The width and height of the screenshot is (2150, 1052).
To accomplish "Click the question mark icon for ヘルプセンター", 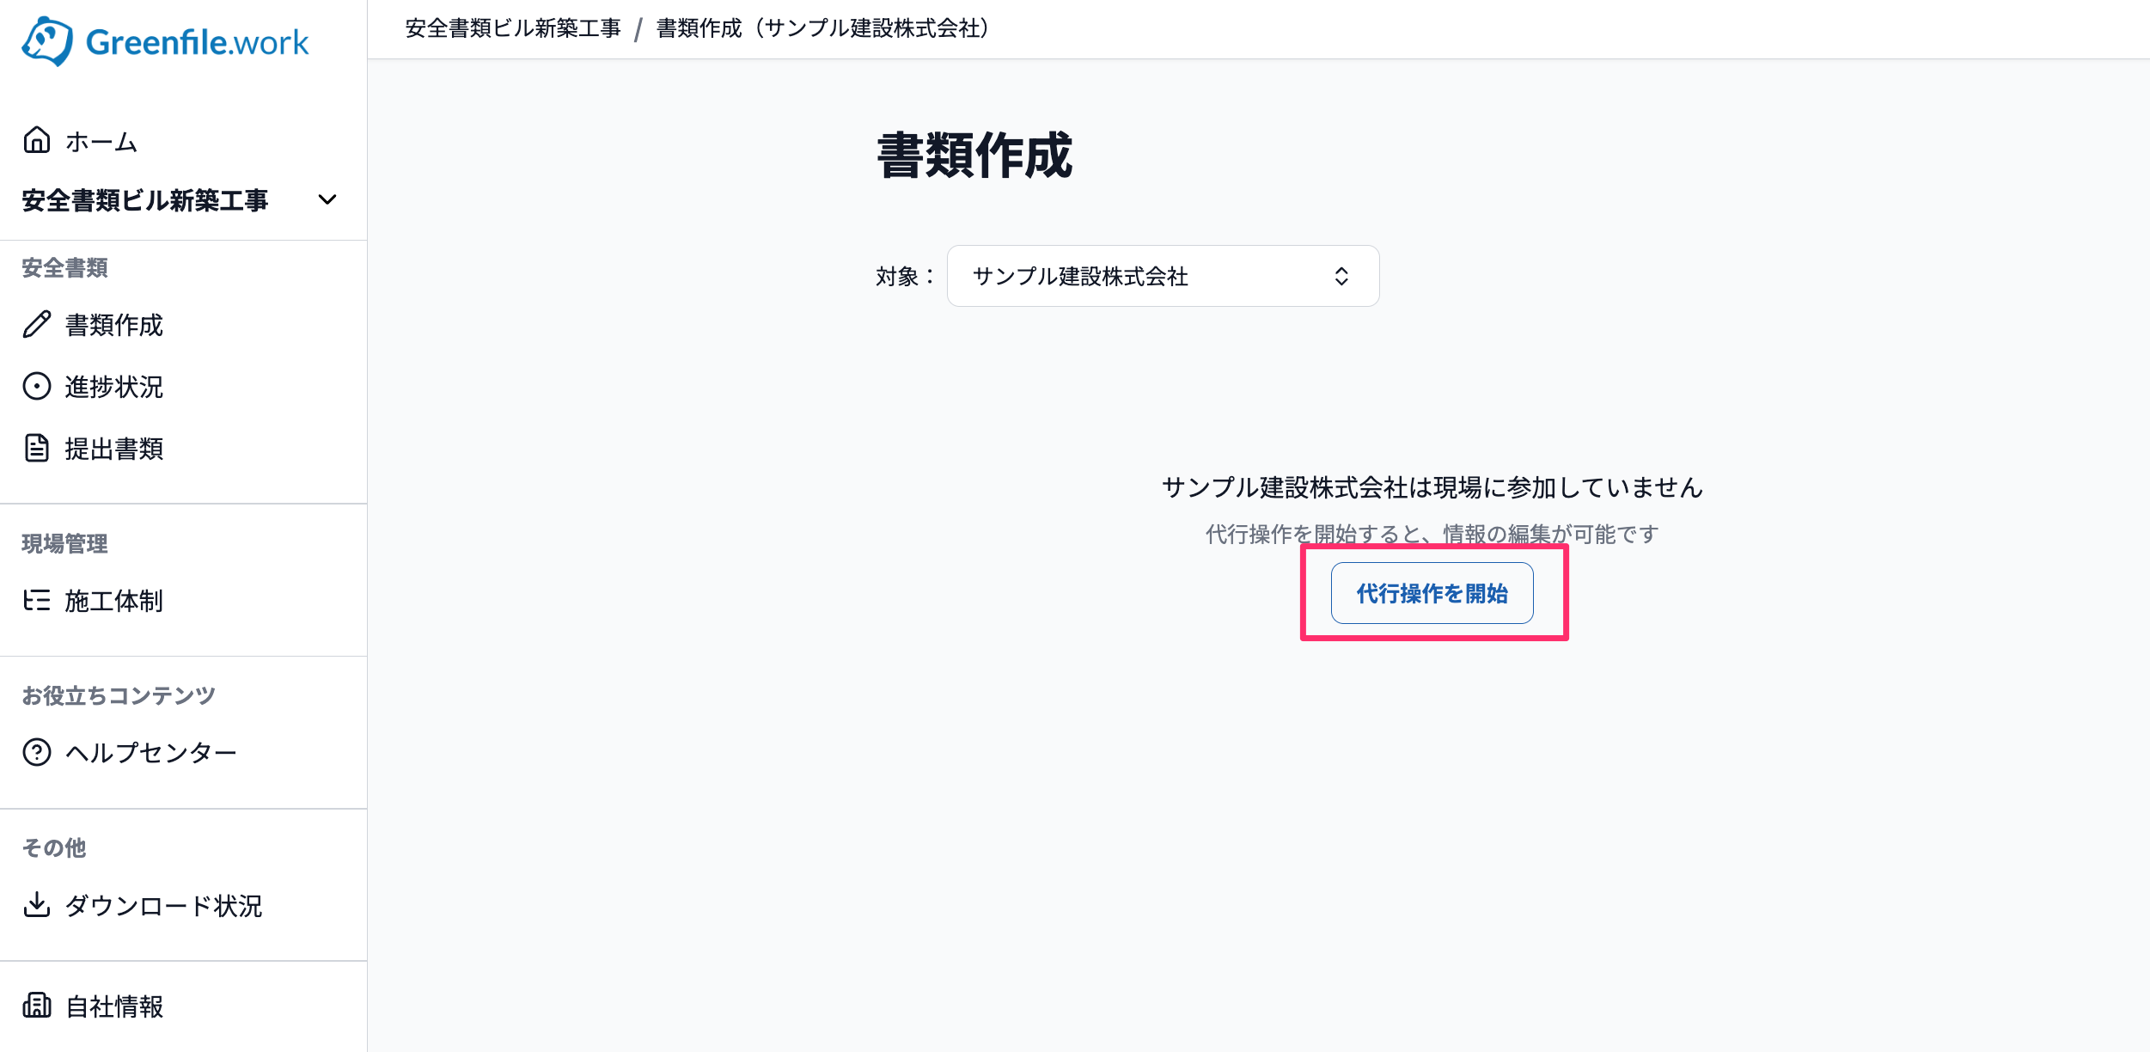I will point(36,752).
